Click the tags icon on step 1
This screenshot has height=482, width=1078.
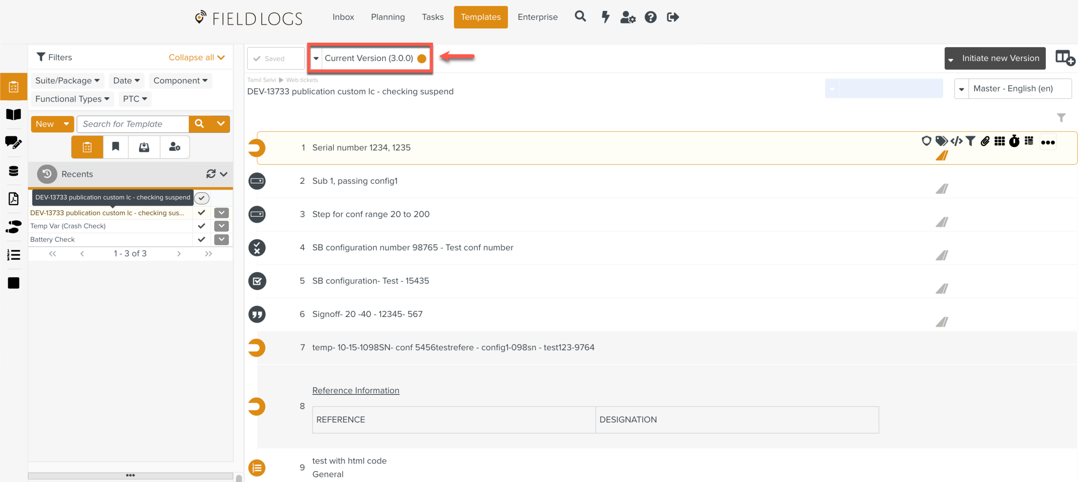coord(941,141)
